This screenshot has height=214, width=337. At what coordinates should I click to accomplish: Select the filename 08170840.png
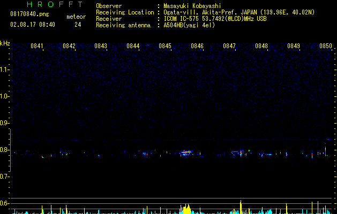[x=29, y=14]
